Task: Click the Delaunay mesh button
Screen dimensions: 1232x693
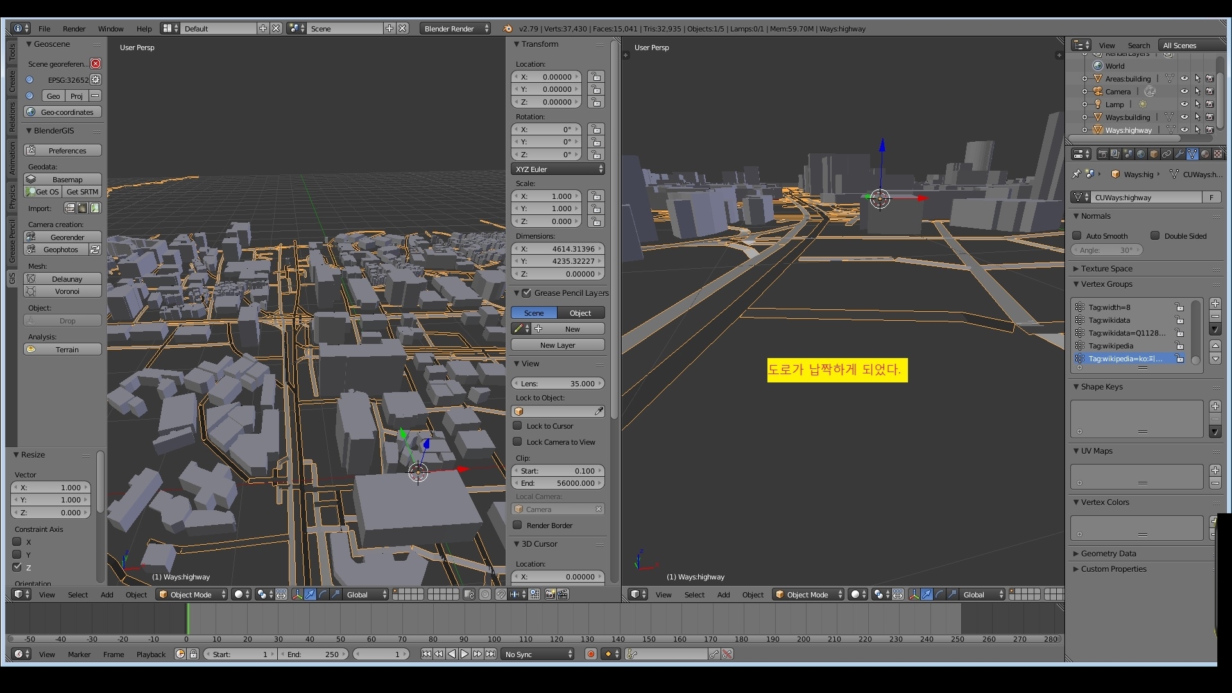Action: 63,279
